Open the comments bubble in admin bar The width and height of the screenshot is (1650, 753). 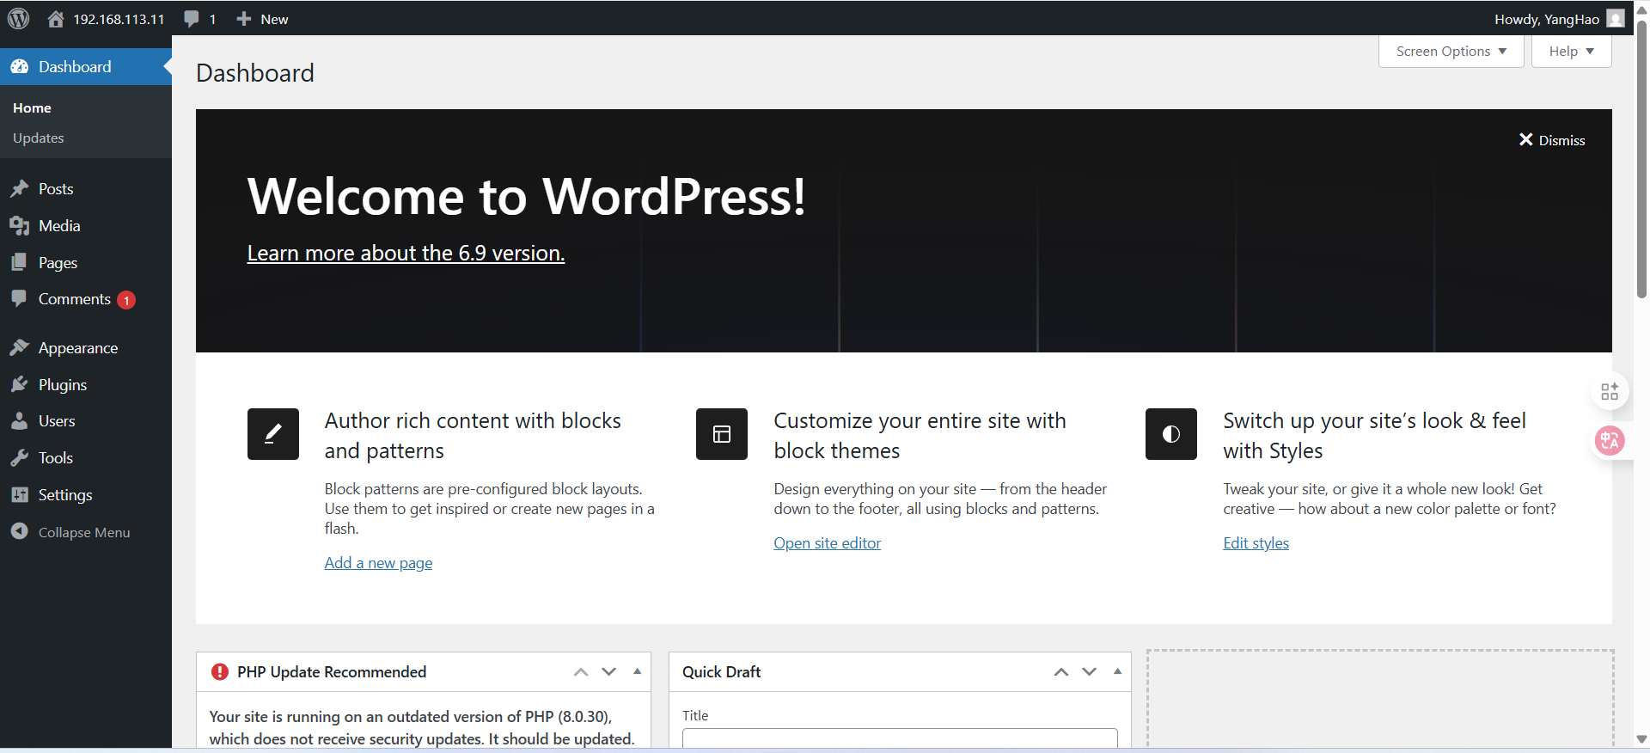click(x=192, y=19)
